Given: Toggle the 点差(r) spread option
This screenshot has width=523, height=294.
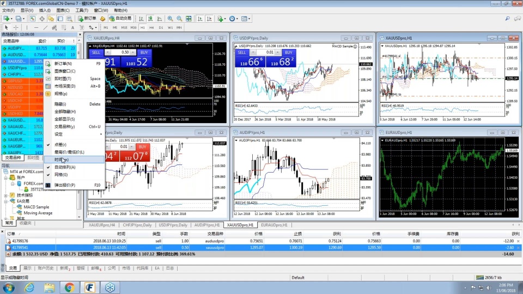Looking at the screenshot, I should (60, 145).
